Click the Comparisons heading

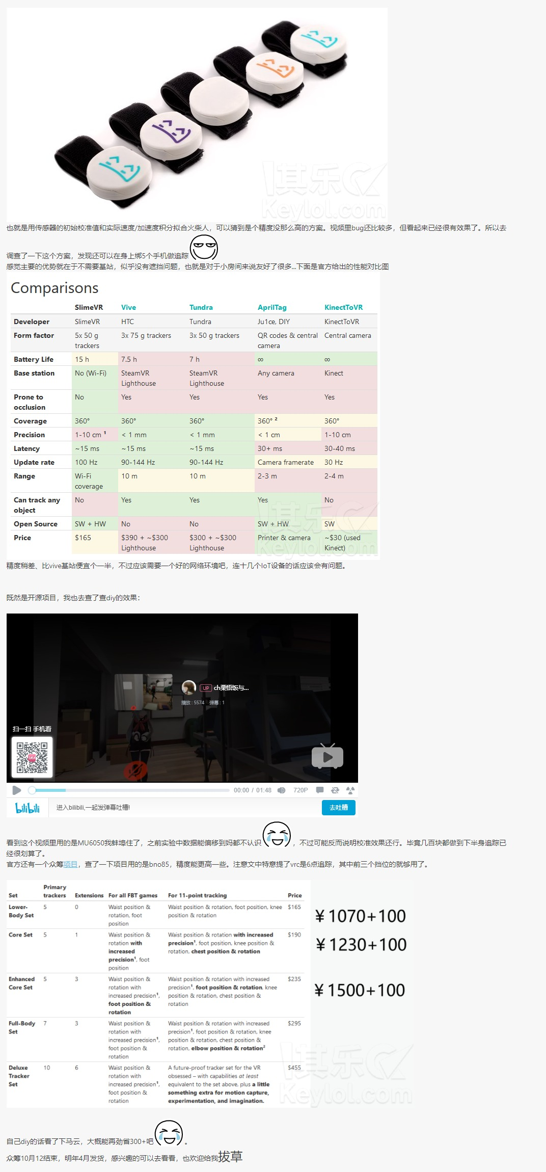[54, 288]
